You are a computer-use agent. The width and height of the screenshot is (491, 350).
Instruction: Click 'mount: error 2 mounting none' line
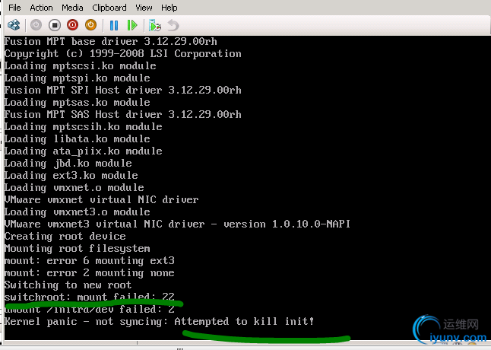click(x=89, y=273)
